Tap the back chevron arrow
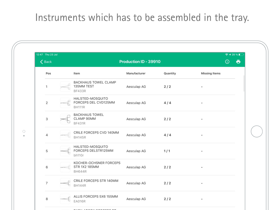The width and height of the screenshot is (280, 210). (x=41, y=62)
